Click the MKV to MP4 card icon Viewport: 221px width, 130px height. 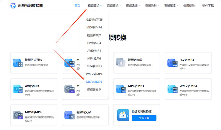69,63
